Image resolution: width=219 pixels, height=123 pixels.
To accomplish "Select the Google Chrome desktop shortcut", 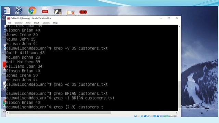I will [x=32, y=10].
